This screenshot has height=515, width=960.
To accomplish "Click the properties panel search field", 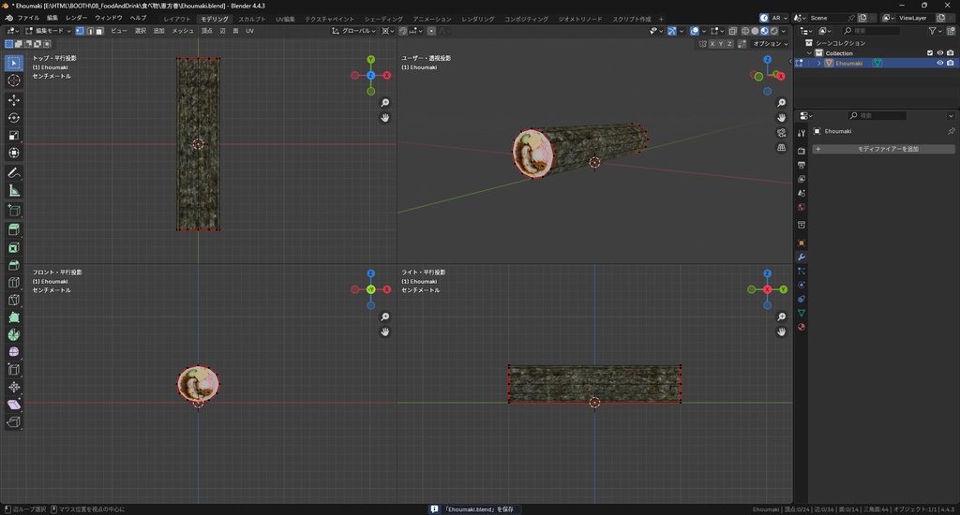I will [x=877, y=115].
